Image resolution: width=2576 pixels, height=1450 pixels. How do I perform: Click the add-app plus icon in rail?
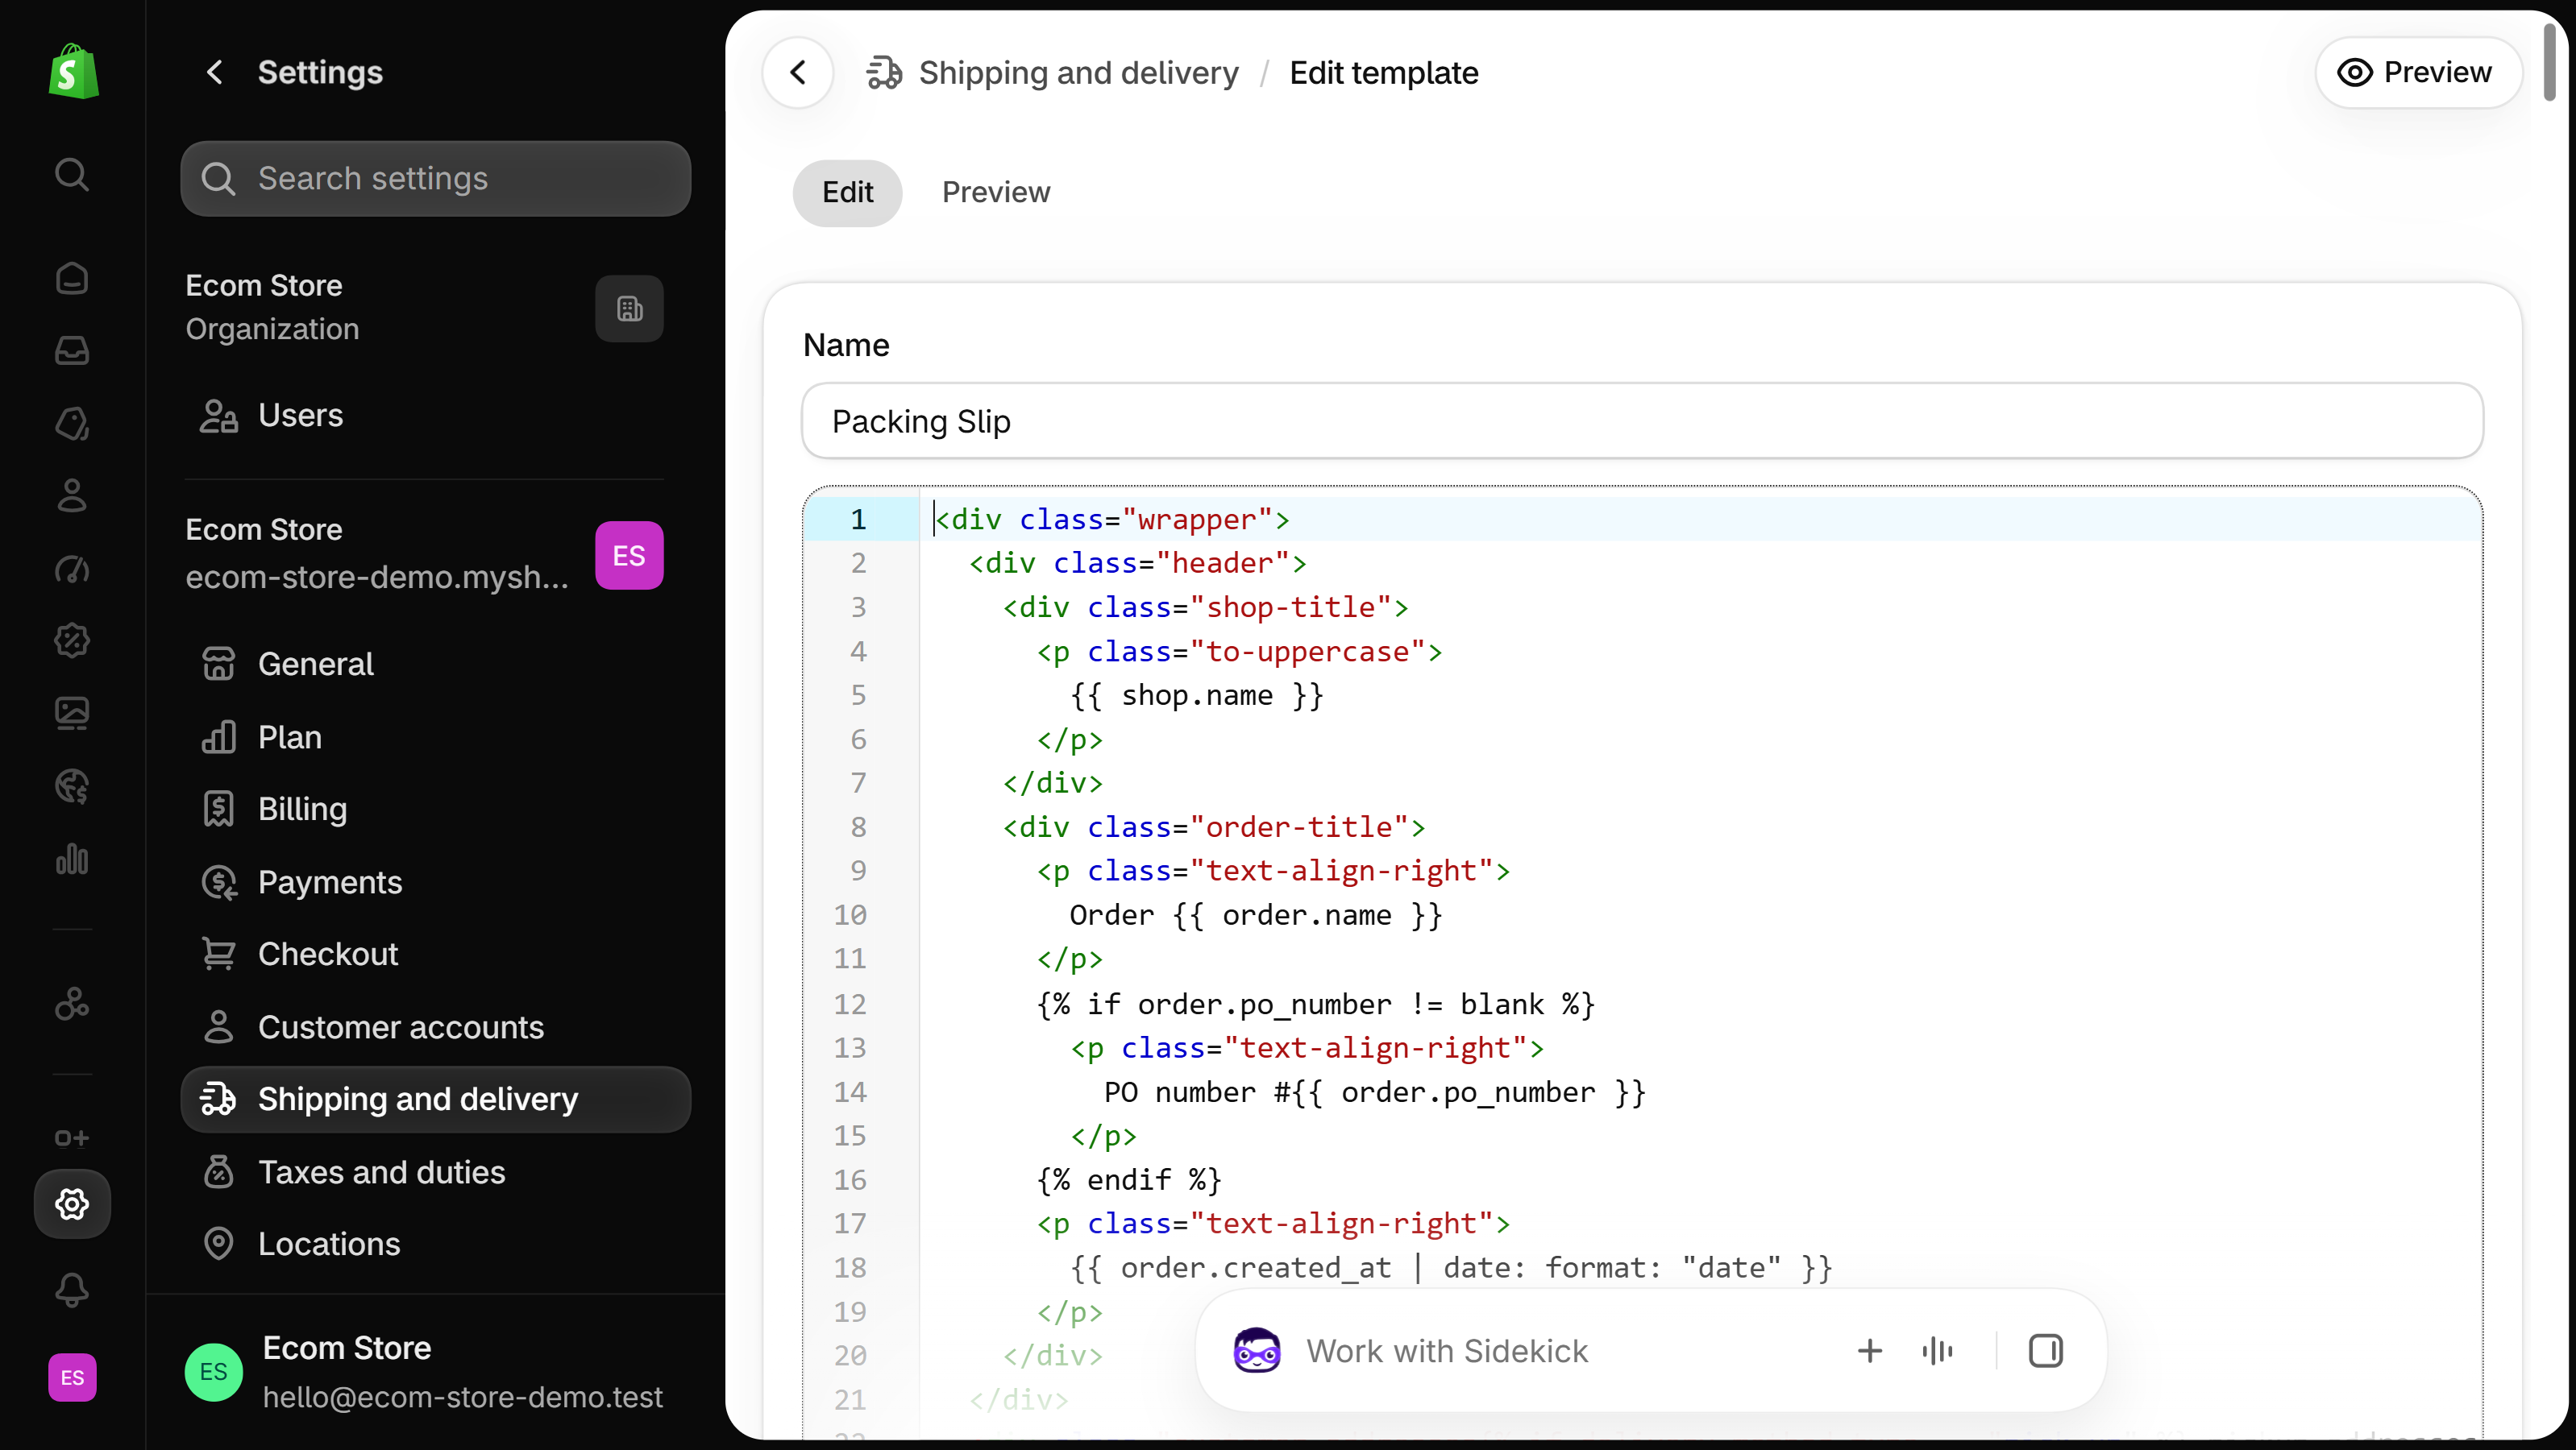click(72, 1138)
